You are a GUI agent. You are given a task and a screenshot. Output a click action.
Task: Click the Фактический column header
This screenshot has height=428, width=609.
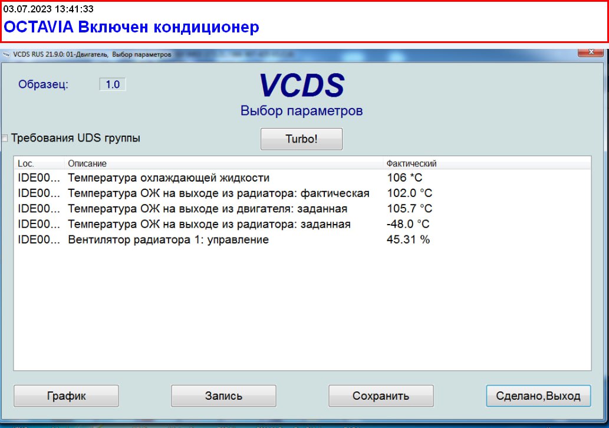point(486,163)
